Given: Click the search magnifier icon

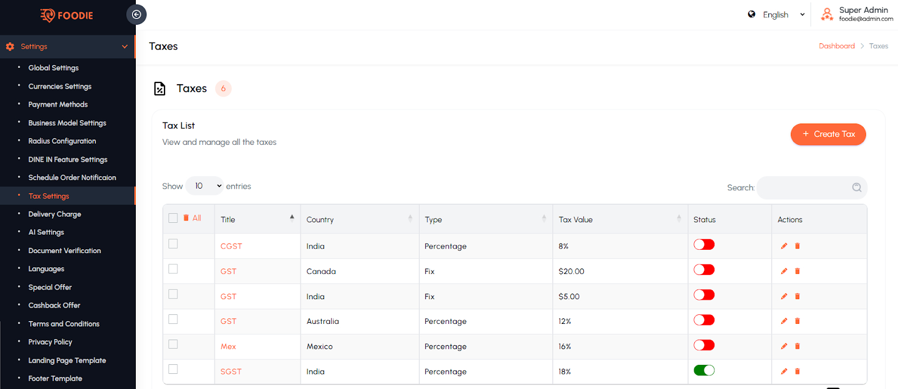Looking at the screenshot, I should click(x=856, y=187).
